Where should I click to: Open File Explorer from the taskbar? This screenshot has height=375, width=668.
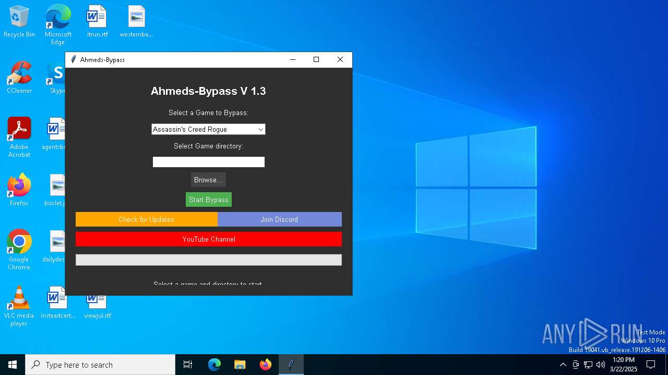[x=240, y=365]
